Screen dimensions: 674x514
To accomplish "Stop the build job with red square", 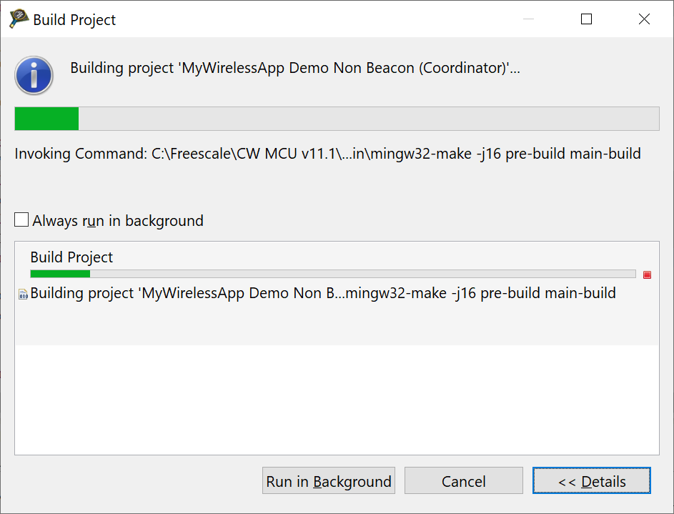I will pos(647,275).
